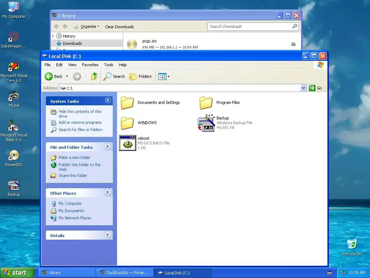Open the DataWagon desktop shortcut
The image size is (370, 278).
tap(14, 39)
